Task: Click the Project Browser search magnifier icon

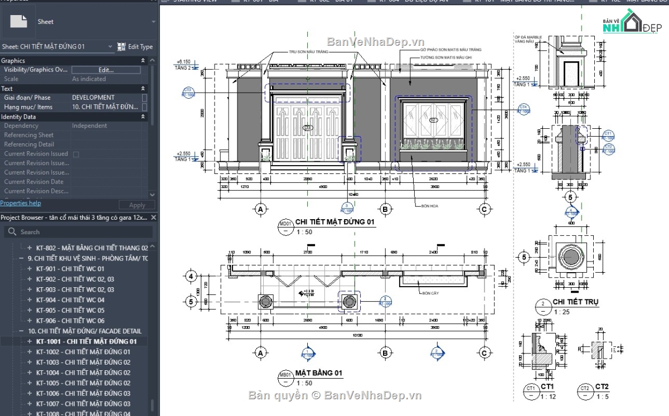Action: click(11, 232)
